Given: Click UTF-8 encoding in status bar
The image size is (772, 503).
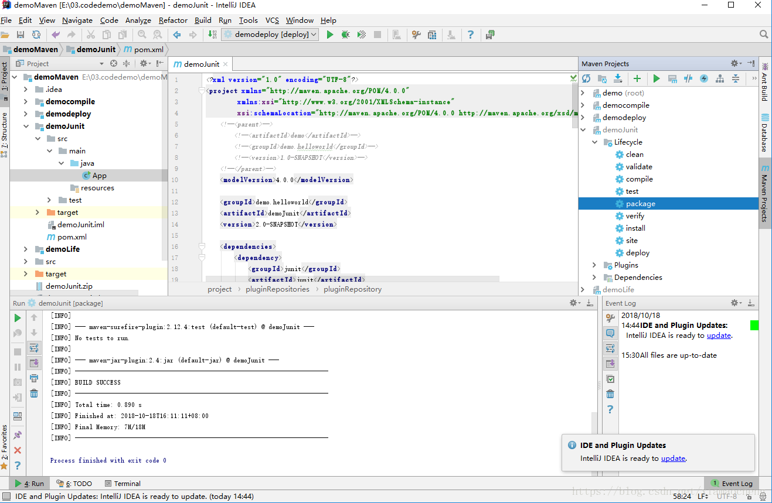Looking at the screenshot, I should 727,497.
